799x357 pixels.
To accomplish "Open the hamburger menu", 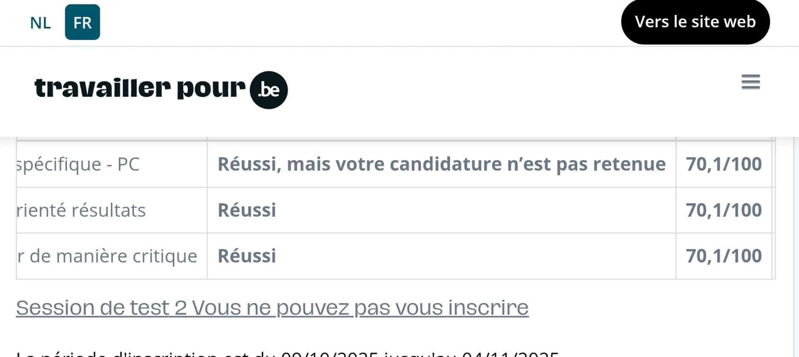I will [x=750, y=82].
